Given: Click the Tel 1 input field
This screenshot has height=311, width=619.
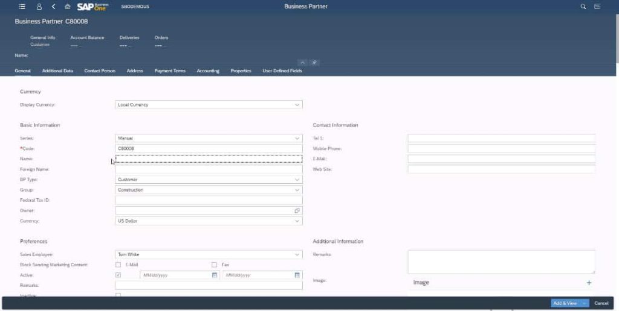Looking at the screenshot, I should pos(501,138).
